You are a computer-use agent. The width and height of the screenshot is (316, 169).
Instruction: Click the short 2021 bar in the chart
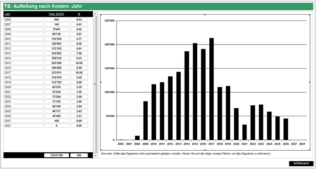[244, 132]
